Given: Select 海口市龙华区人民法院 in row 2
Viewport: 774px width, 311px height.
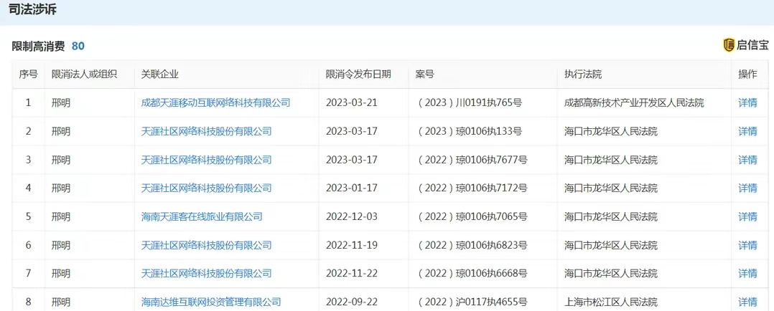Looking at the screenshot, I should [610, 132].
